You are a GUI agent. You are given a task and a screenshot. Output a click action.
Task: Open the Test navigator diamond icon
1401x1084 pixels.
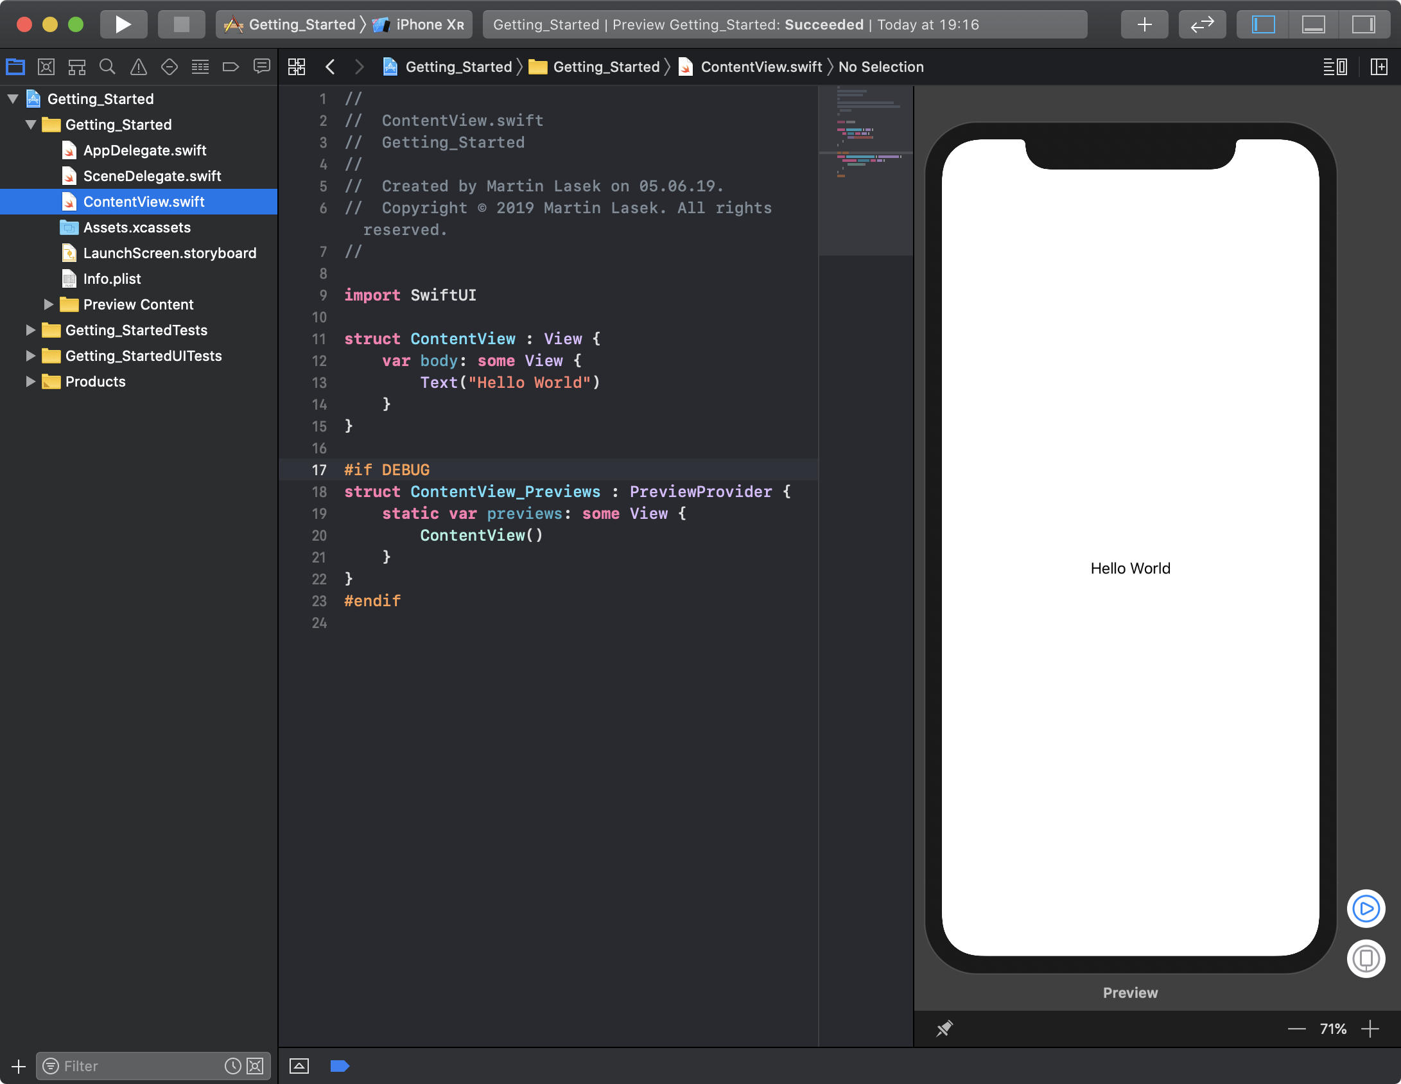[x=169, y=66]
